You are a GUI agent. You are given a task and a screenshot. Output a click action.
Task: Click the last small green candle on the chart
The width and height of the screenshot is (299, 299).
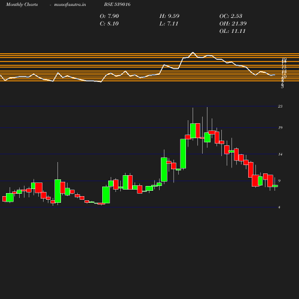click(275, 186)
